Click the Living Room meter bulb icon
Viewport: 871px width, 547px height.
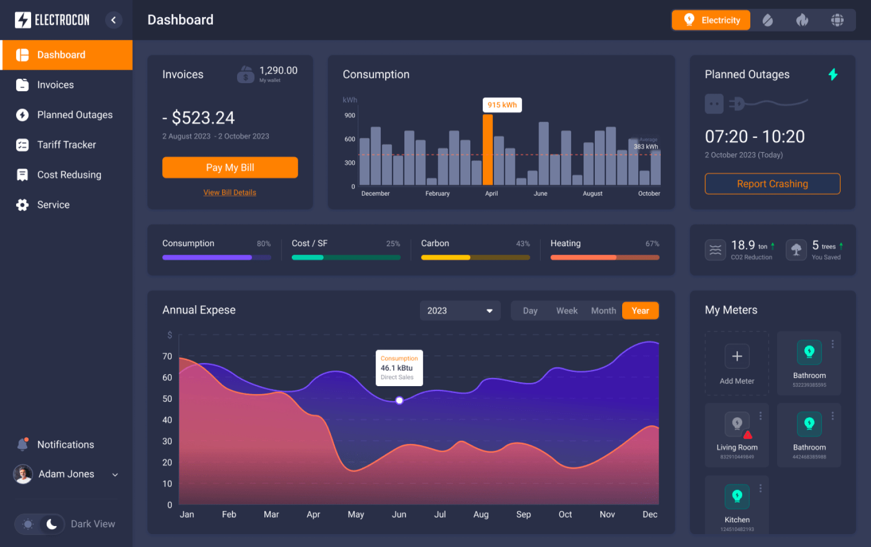(x=737, y=424)
